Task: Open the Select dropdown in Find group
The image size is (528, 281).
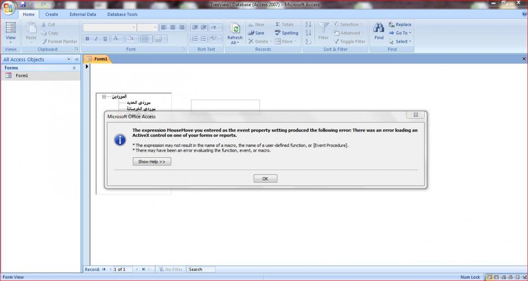Action: click(x=400, y=41)
